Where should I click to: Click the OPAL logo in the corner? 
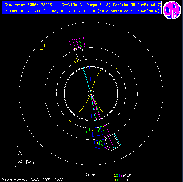pos(172,10)
